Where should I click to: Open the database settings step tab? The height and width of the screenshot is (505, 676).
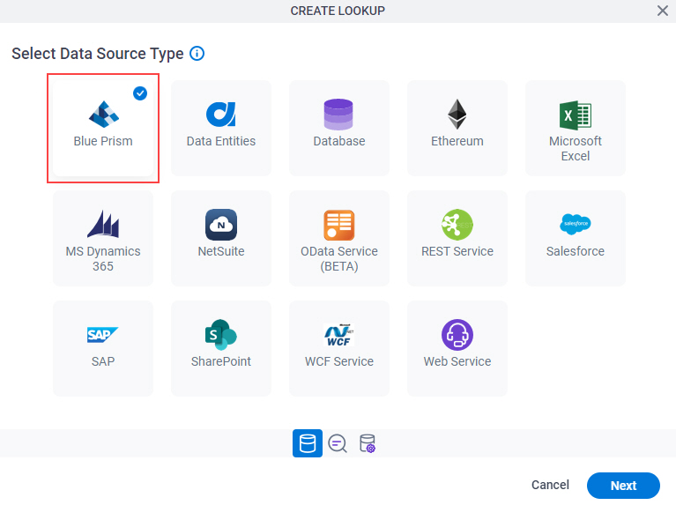click(368, 443)
